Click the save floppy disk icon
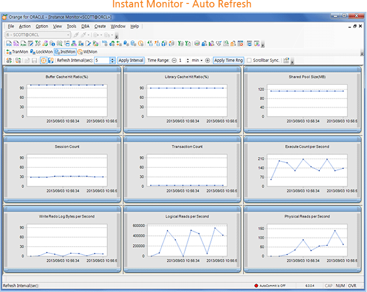367x292 pixels. pyautogui.click(x=34, y=61)
